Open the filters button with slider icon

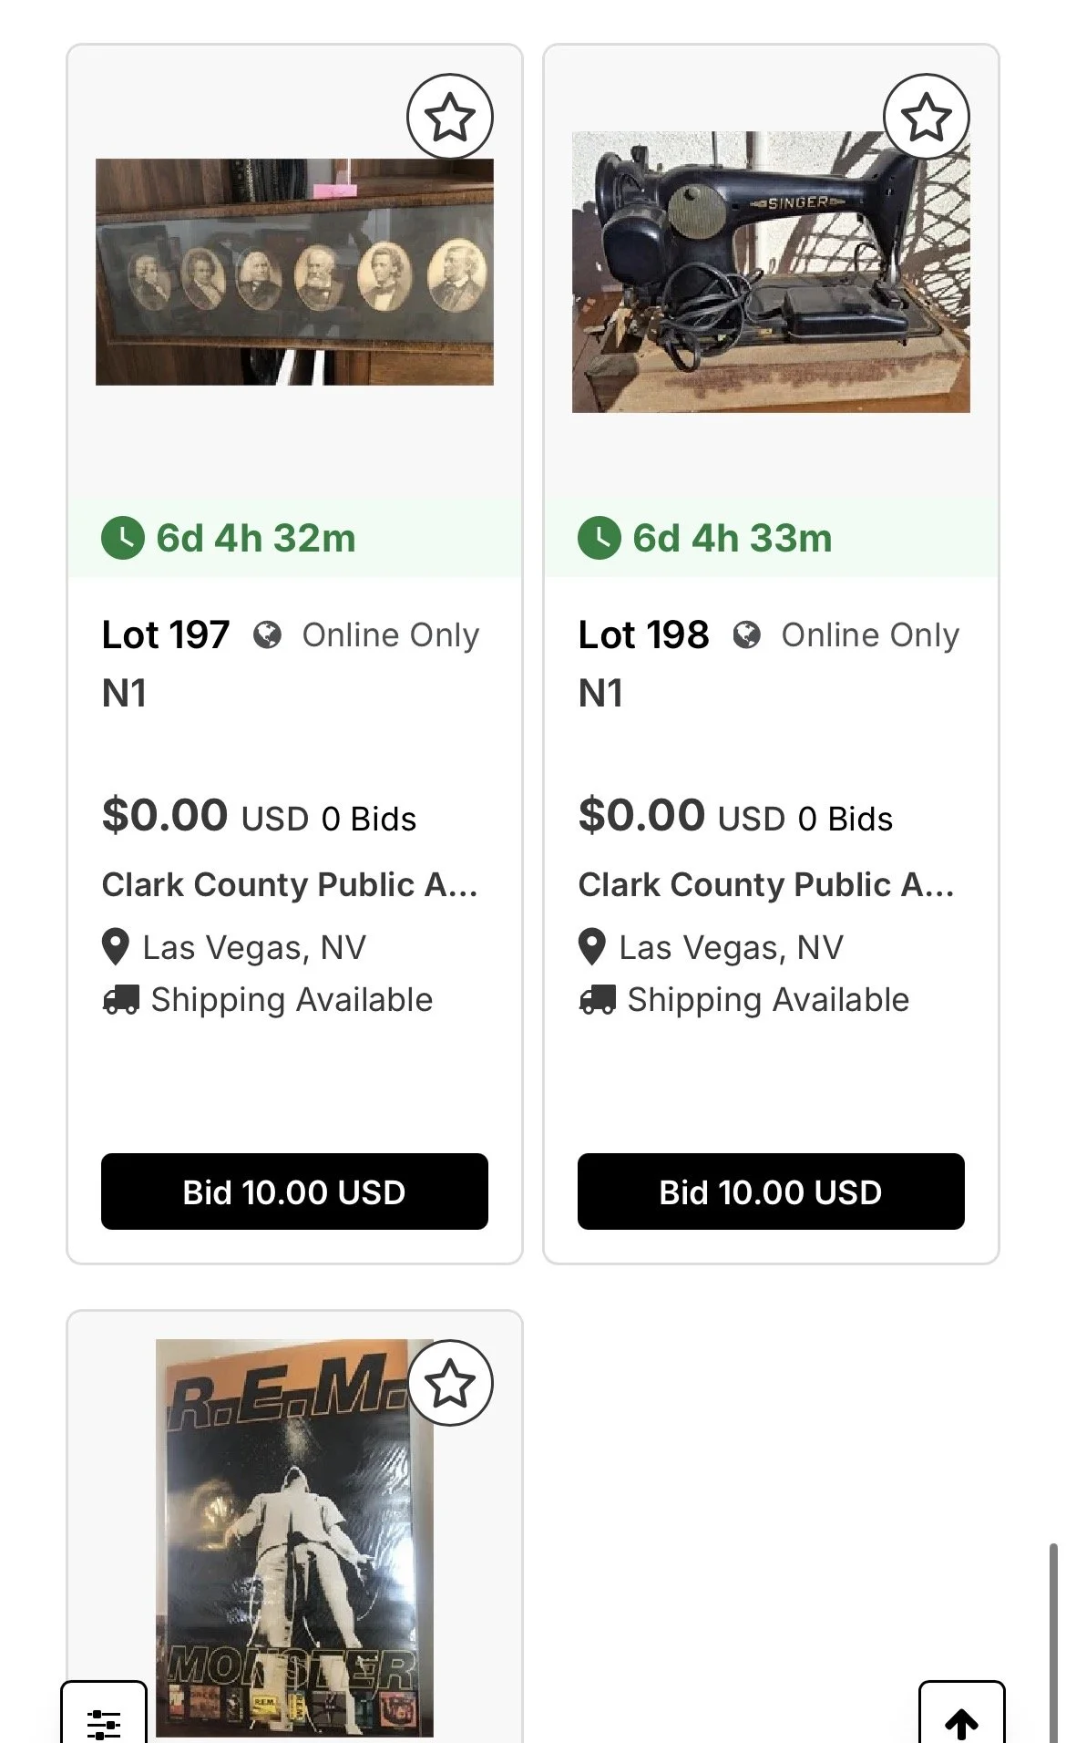coord(104,1714)
